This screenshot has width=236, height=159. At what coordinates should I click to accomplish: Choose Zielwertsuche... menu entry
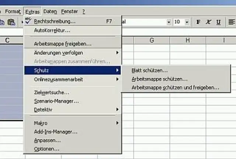pos(73,92)
